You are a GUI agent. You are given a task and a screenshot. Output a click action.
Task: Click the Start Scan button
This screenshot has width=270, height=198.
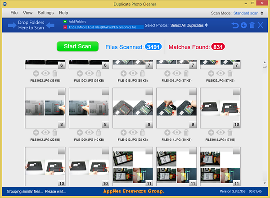click(77, 46)
